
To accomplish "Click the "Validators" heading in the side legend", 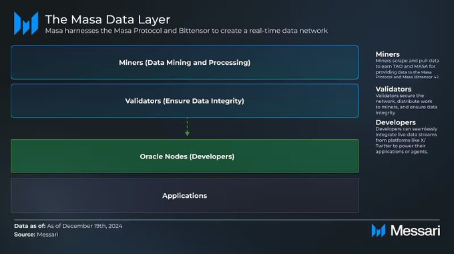I will point(393,89).
